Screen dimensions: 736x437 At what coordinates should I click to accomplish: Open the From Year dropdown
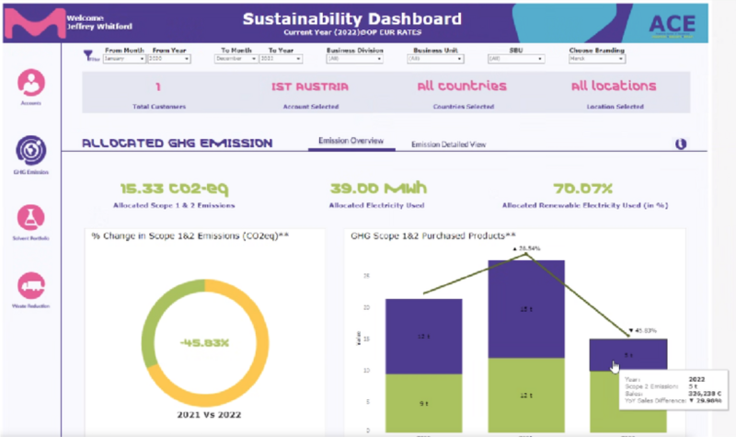coord(170,58)
